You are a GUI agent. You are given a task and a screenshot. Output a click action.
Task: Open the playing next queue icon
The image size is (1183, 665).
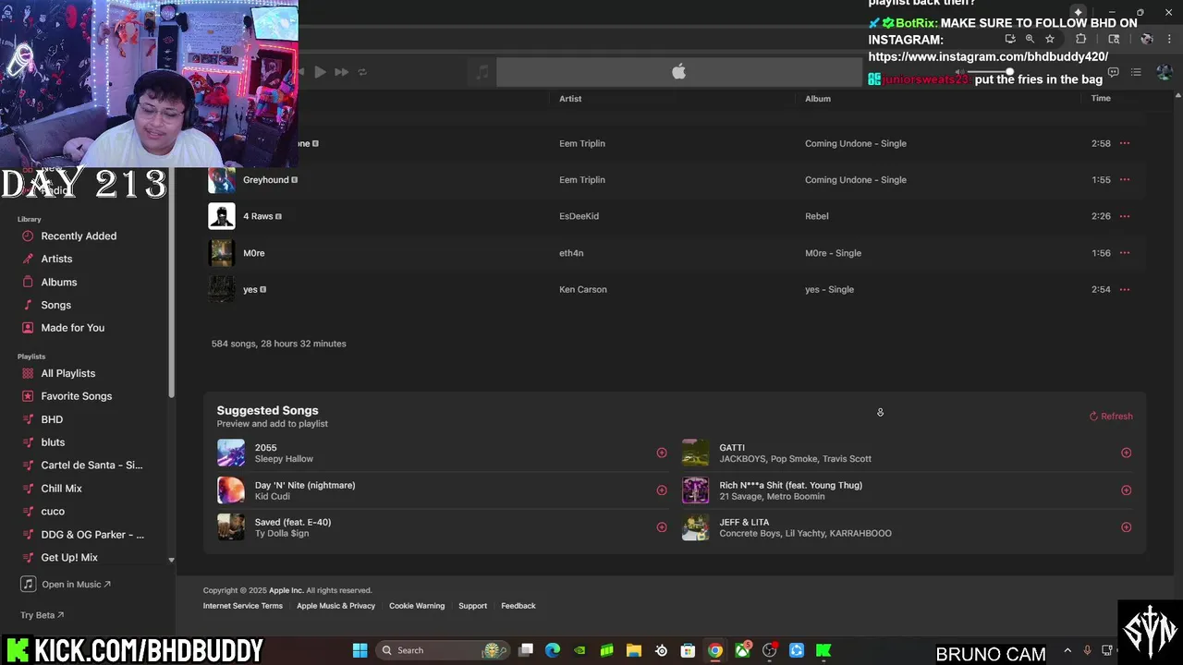pyautogui.click(x=1136, y=72)
